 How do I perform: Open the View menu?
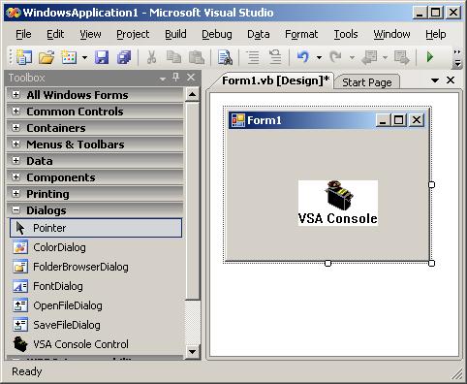tap(90, 34)
